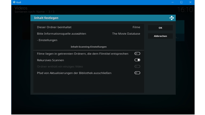
Task: Minimize the Kodi window
Action: click(173, 2)
